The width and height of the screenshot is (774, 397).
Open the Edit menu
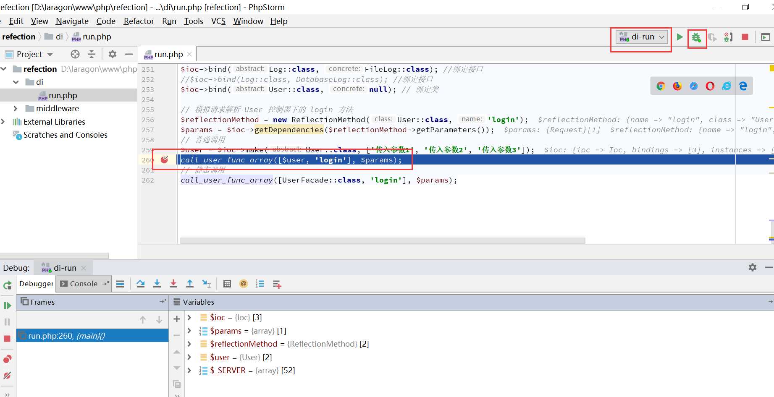click(16, 21)
